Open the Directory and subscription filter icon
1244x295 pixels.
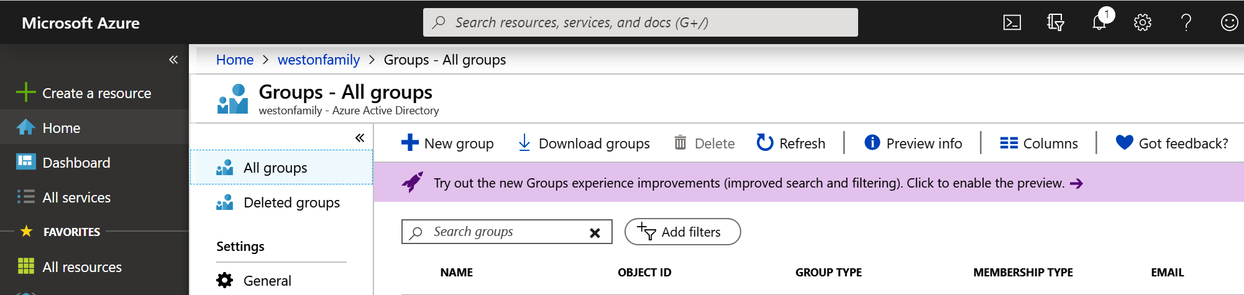pos(1056,23)
